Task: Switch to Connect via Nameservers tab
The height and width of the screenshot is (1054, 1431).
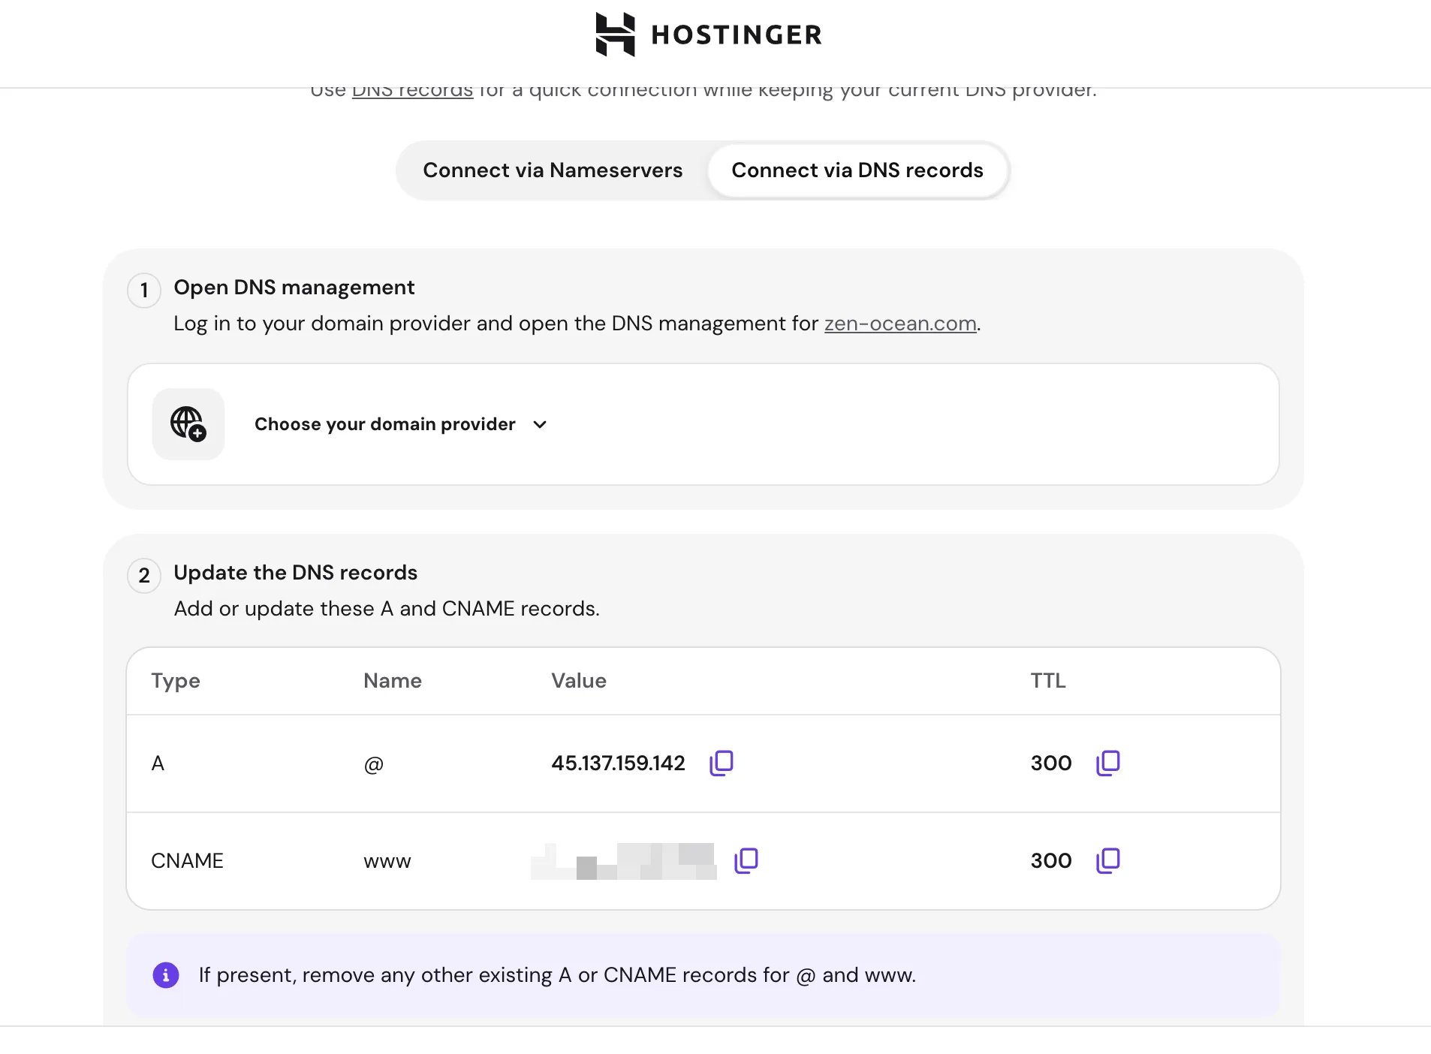Action: pos(553,170)
